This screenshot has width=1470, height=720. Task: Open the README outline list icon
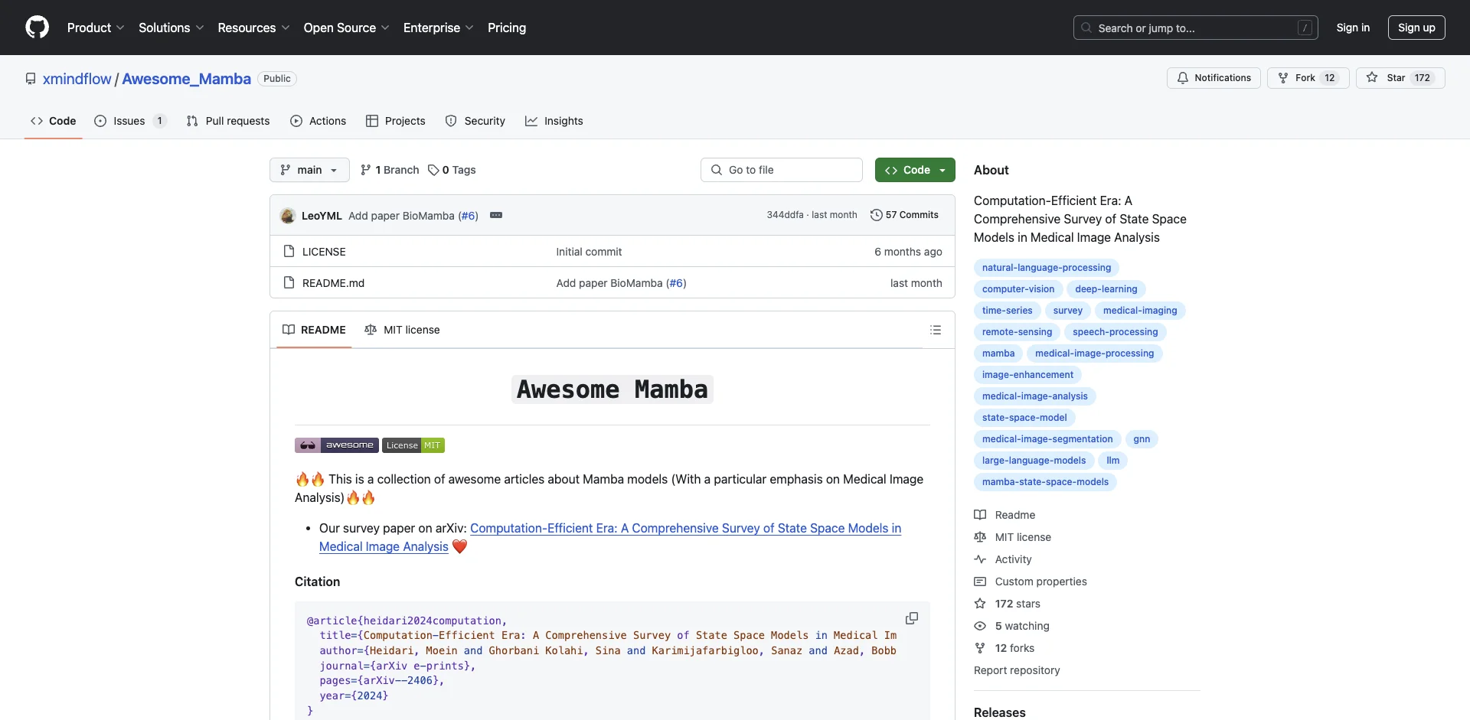coord(935,330)
